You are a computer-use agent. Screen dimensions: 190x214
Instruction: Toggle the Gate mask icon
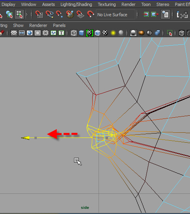tap(38, 33)
